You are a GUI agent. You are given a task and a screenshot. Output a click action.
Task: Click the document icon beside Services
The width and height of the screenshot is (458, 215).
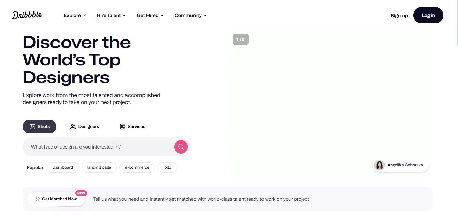click(x=122, y=127)
